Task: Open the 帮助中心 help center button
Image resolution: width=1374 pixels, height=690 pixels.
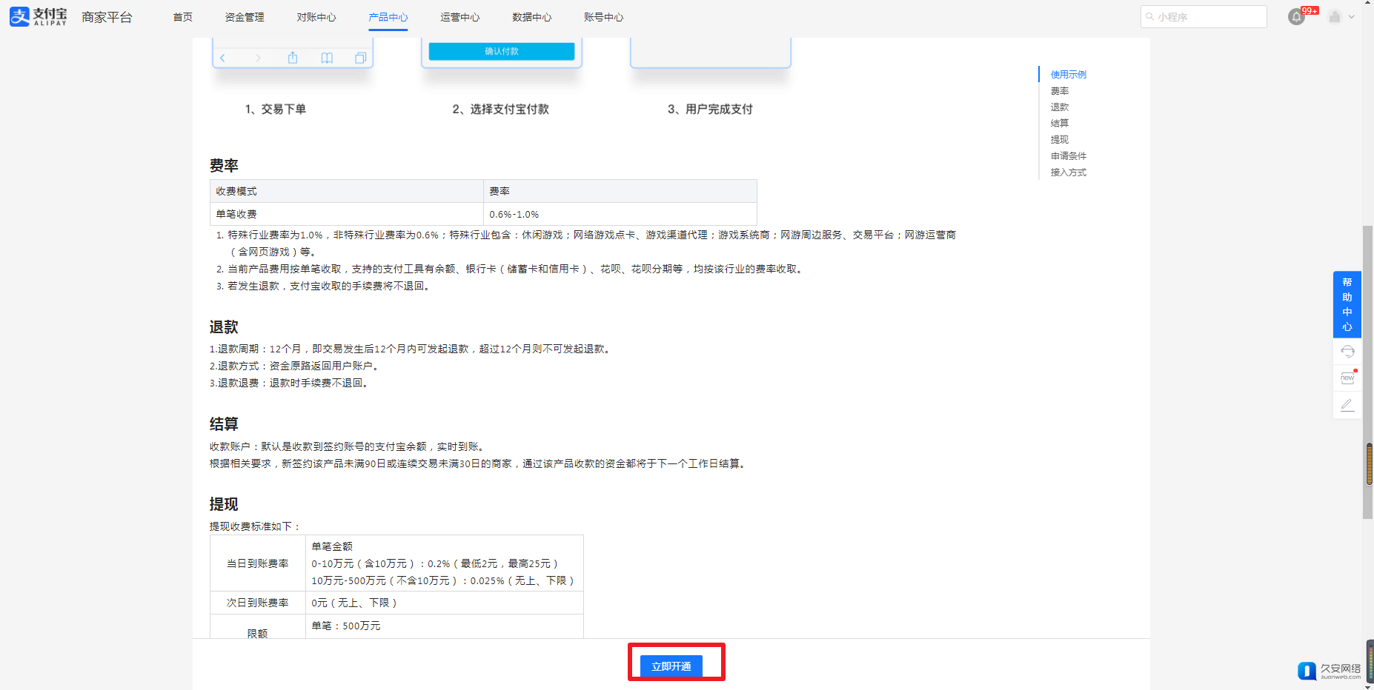Action: coord(1347,304)
